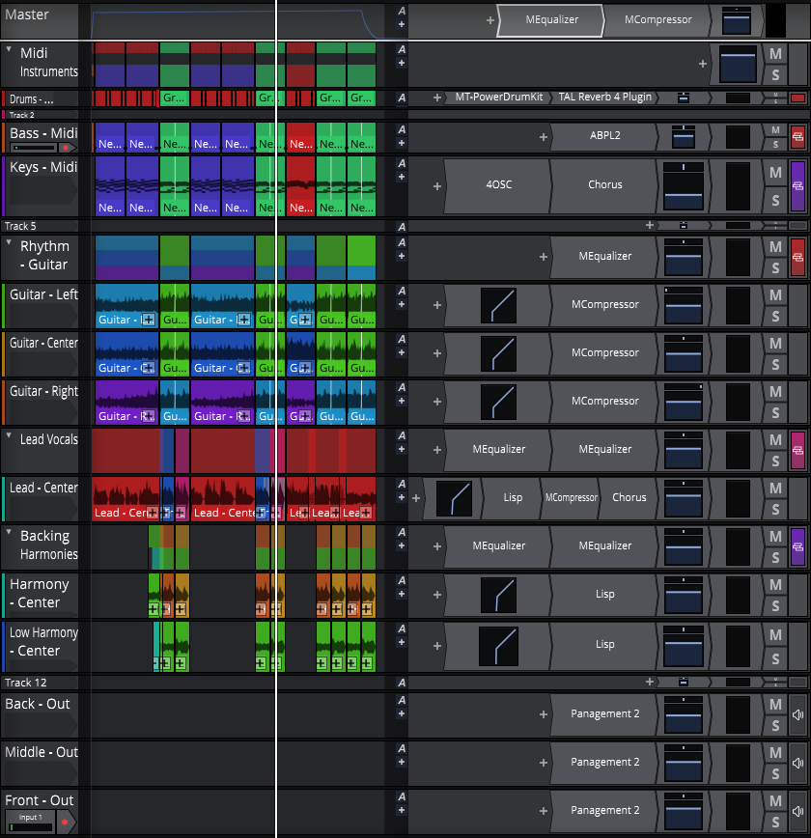The height and width of the screenshot is (838, 811).
Task: Solo the Guitar - Center track
Action: click(x=775, y=365)
